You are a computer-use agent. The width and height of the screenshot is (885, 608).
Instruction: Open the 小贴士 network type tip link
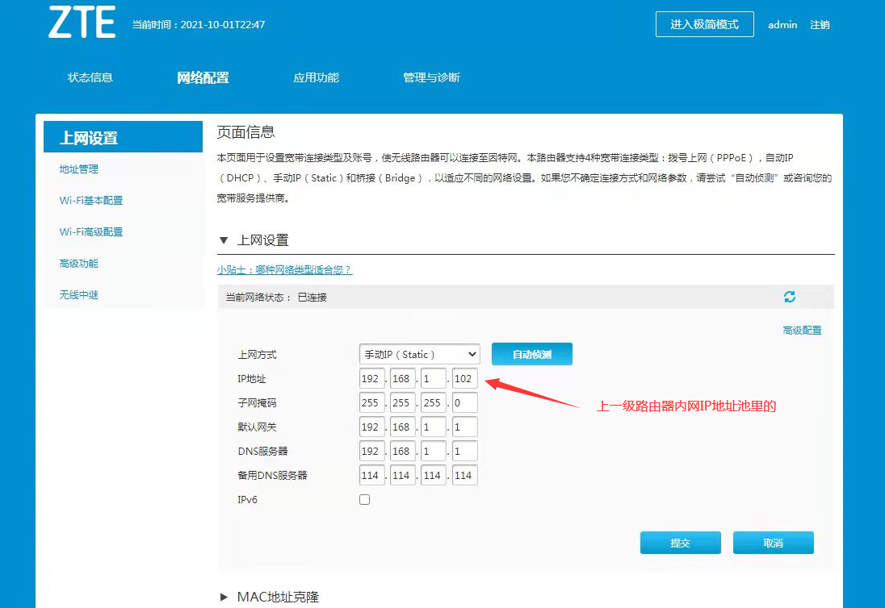pos(284,269)
